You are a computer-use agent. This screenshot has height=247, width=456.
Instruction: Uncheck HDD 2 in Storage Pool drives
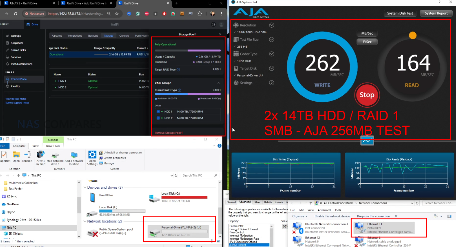pyautogui.click(x=158, y=118)
